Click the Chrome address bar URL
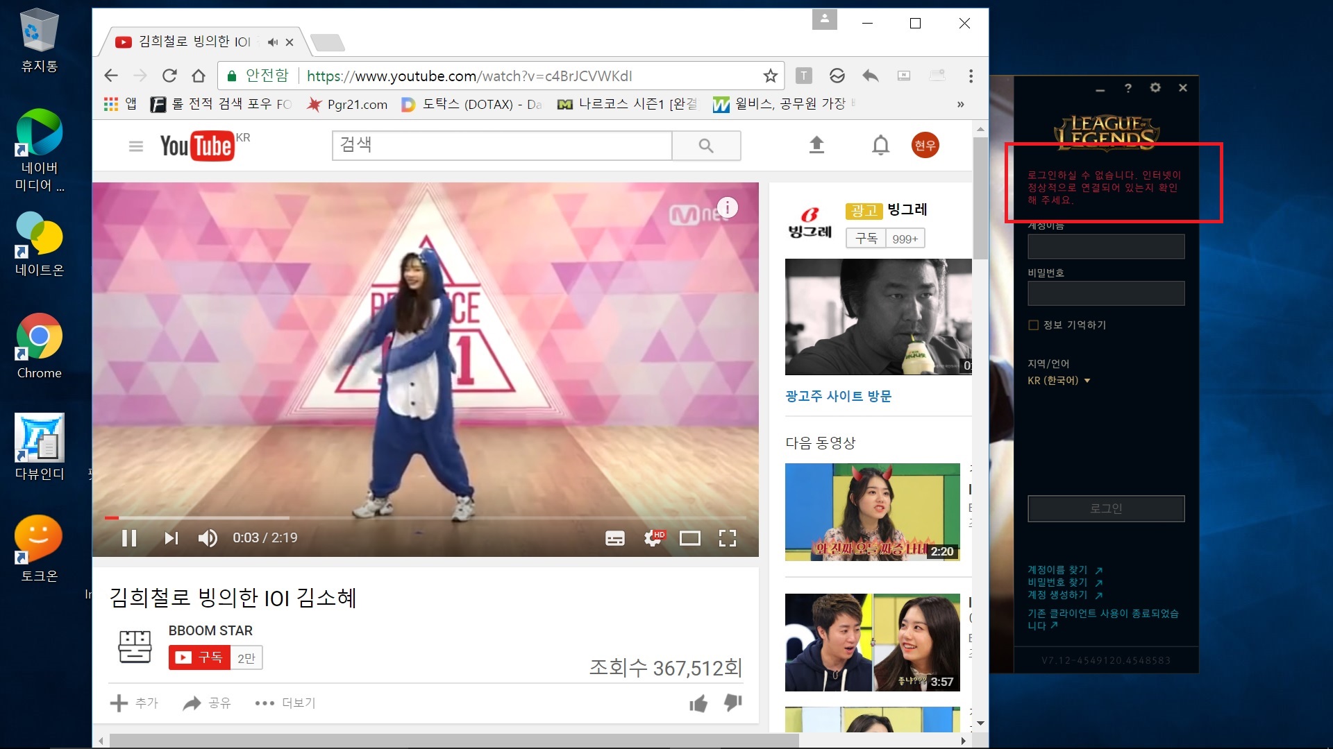 (469, 76)
